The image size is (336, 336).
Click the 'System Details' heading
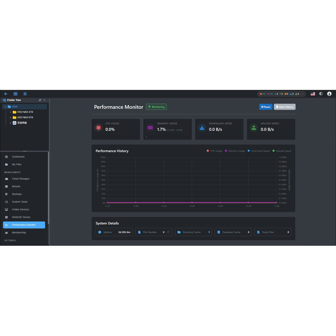[107, 223]
